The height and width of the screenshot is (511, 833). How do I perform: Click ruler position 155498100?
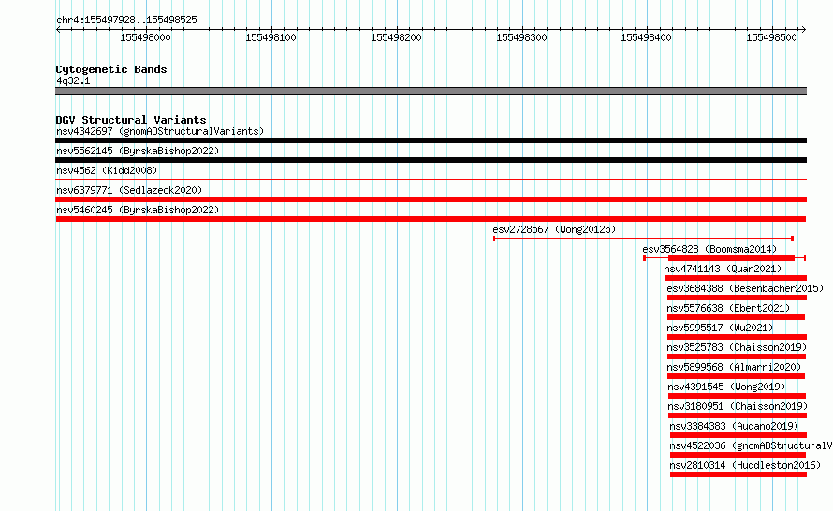click(270, 37)
